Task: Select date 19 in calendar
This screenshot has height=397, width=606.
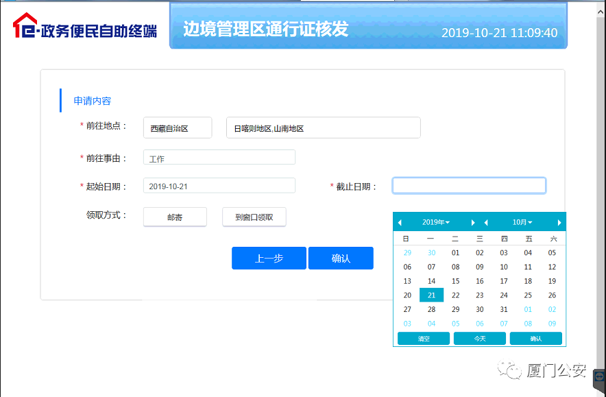Action: [x=553, y=281]
